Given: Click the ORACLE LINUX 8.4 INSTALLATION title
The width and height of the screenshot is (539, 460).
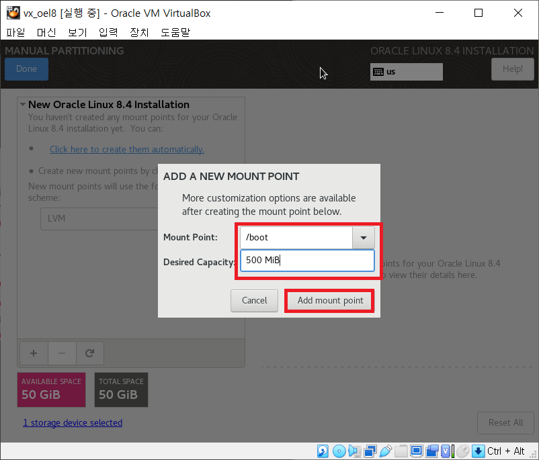Looking at the screenshot, I should pyautogui.click(x=452, y=51).
